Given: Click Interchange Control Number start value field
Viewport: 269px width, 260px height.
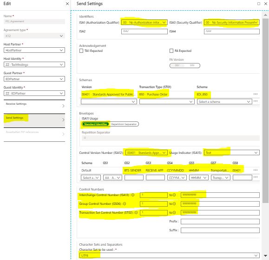Looking at the screenshot, I should [153, 195].
